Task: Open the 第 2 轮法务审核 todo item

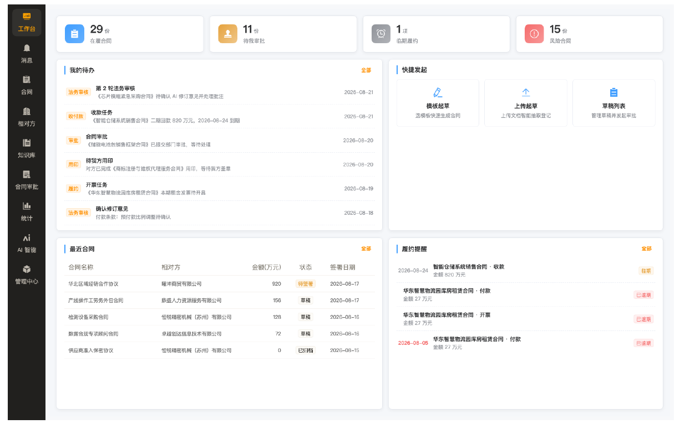Action: click(x=220, y=92)
